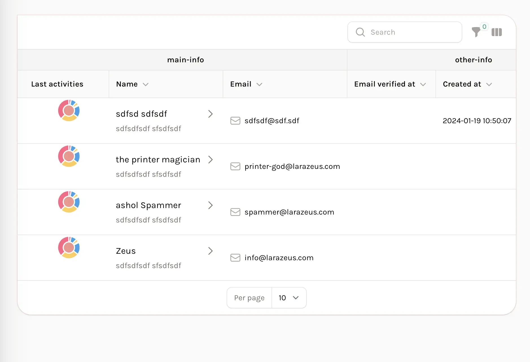530x362 pixels.
Task: Click envelope icon beside spammer@larazeus.com
Action: pyautogui.click(x=235, y=212)
